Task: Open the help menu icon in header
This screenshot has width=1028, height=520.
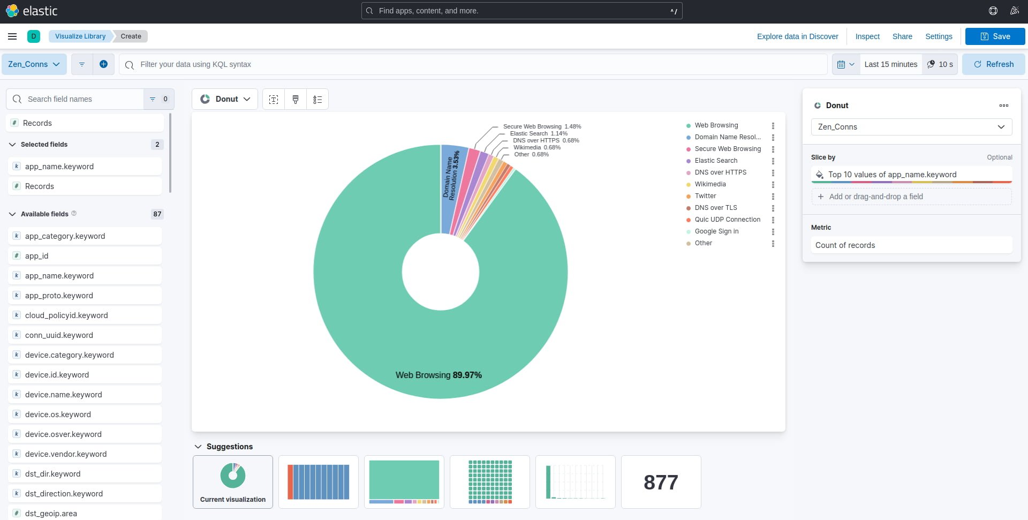Action: coord(993,11)
